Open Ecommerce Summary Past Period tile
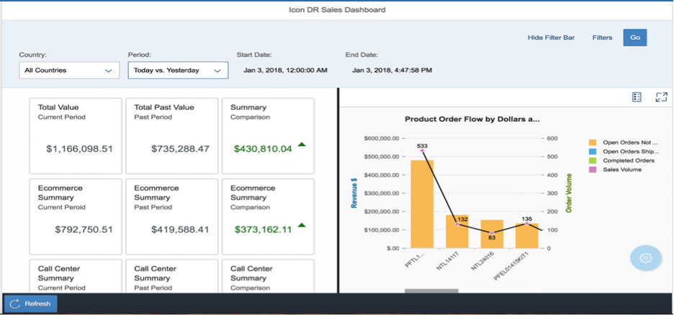 (171, 216)
